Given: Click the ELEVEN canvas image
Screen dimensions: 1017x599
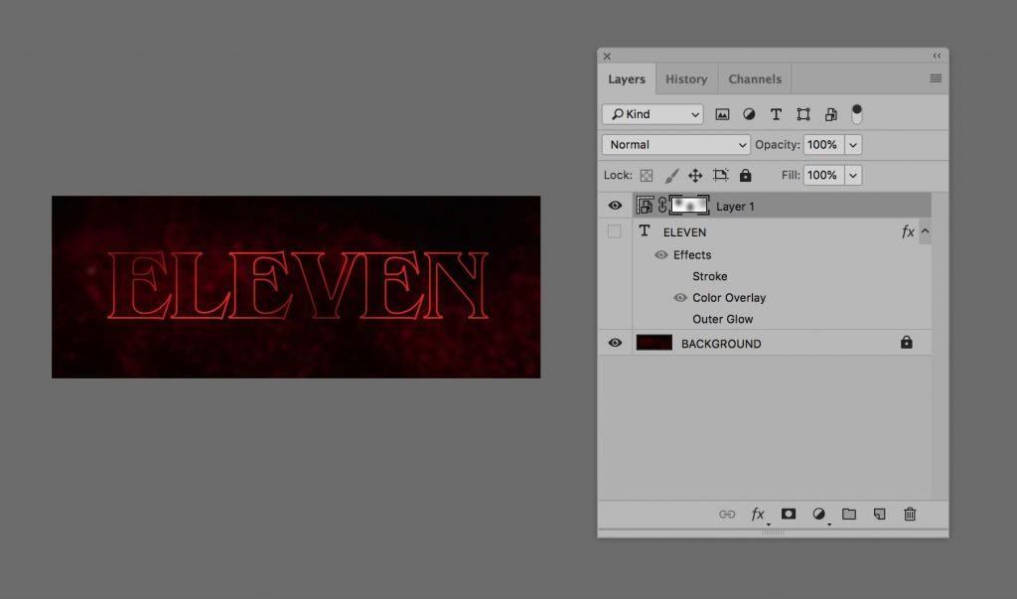Looking at the screenshot, I should (x=296, y=287).
